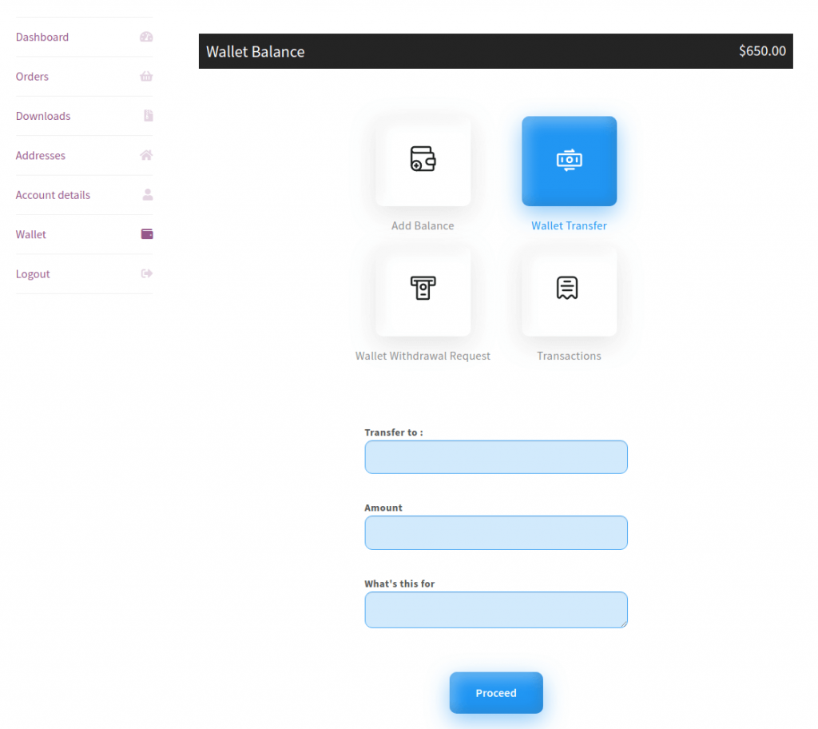Click the Dashboard gauge icon
Screen dimensions: 818x729
coord(146,37)
